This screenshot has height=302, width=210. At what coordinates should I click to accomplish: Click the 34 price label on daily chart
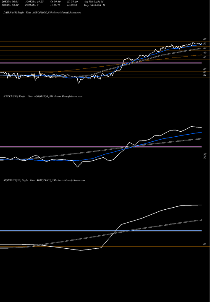point(205,75)
